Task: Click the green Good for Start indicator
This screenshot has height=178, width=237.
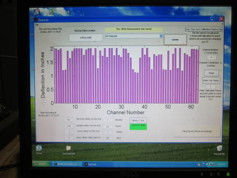Action: coord(138,127)
